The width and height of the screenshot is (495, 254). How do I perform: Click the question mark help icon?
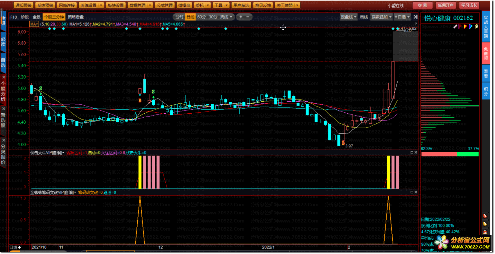tap(416, 24)
